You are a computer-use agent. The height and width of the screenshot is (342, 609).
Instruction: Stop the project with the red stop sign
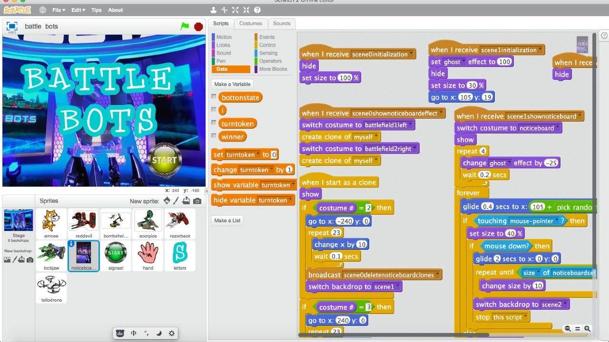[198, 27]
